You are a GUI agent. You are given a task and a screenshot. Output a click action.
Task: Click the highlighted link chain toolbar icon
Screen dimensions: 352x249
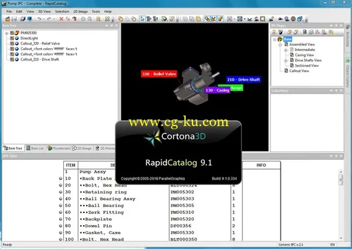click(207, 19)
